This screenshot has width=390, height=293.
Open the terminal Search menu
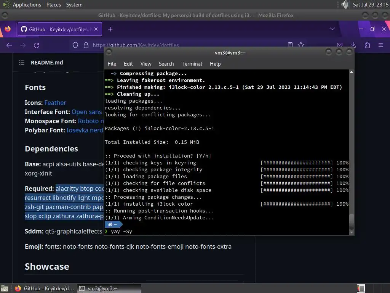tap(166, 64)
